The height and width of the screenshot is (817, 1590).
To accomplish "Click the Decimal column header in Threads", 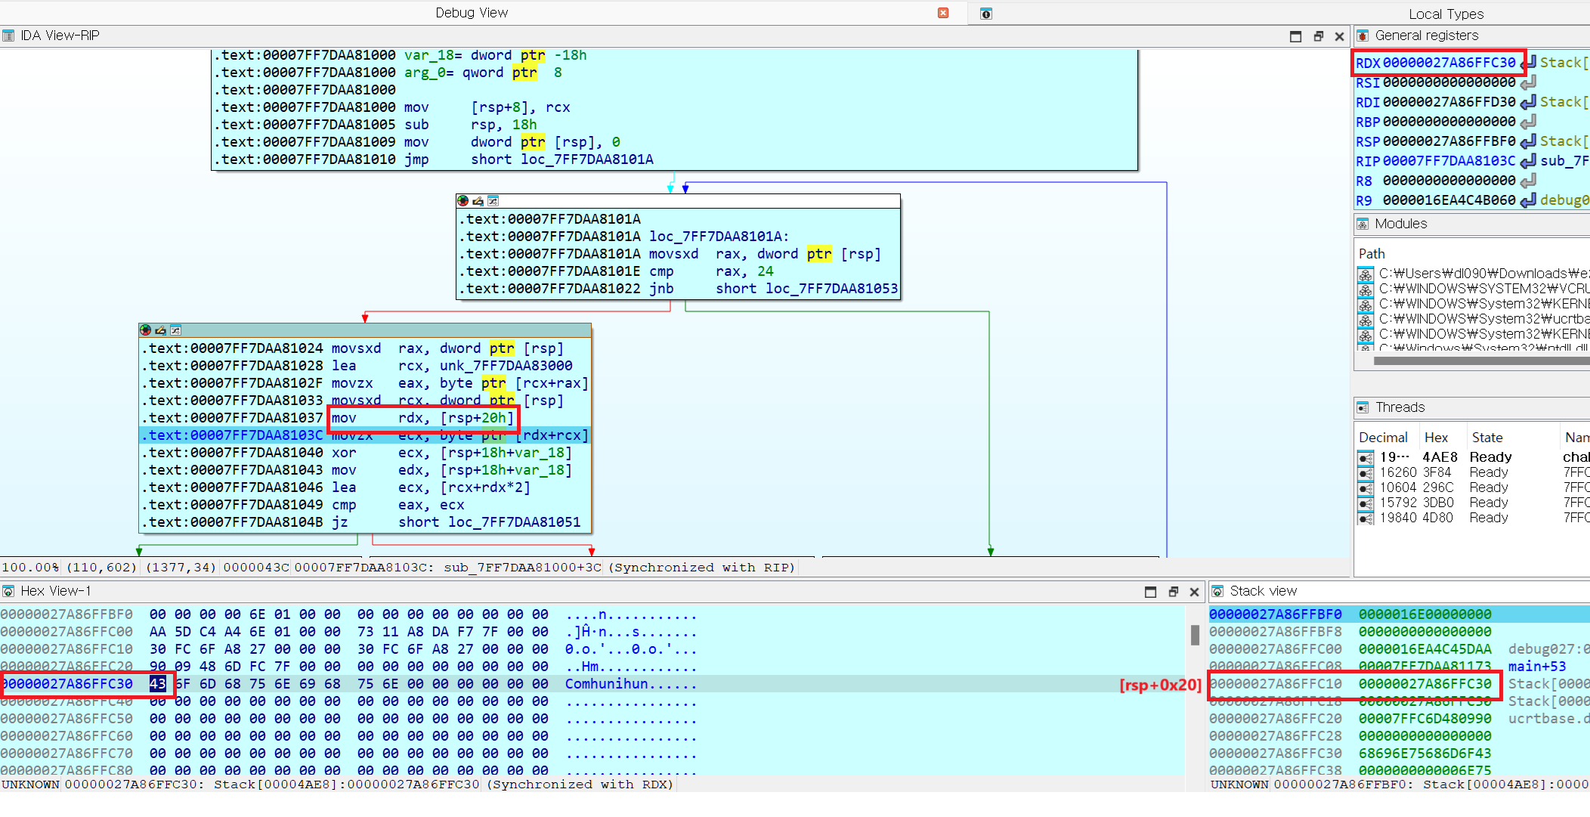I will (x=1382, y=438).
